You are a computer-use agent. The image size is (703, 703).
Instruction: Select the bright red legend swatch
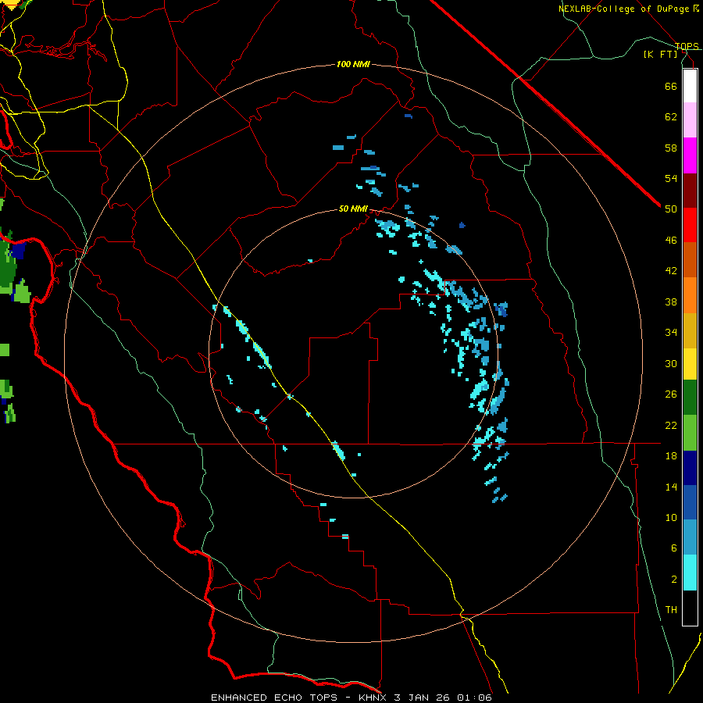point(690,226)
